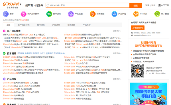This screenshot has width=171, height=105.
Task: Click the green 技术资料 section heading icon
Action: tap(4, 53)
